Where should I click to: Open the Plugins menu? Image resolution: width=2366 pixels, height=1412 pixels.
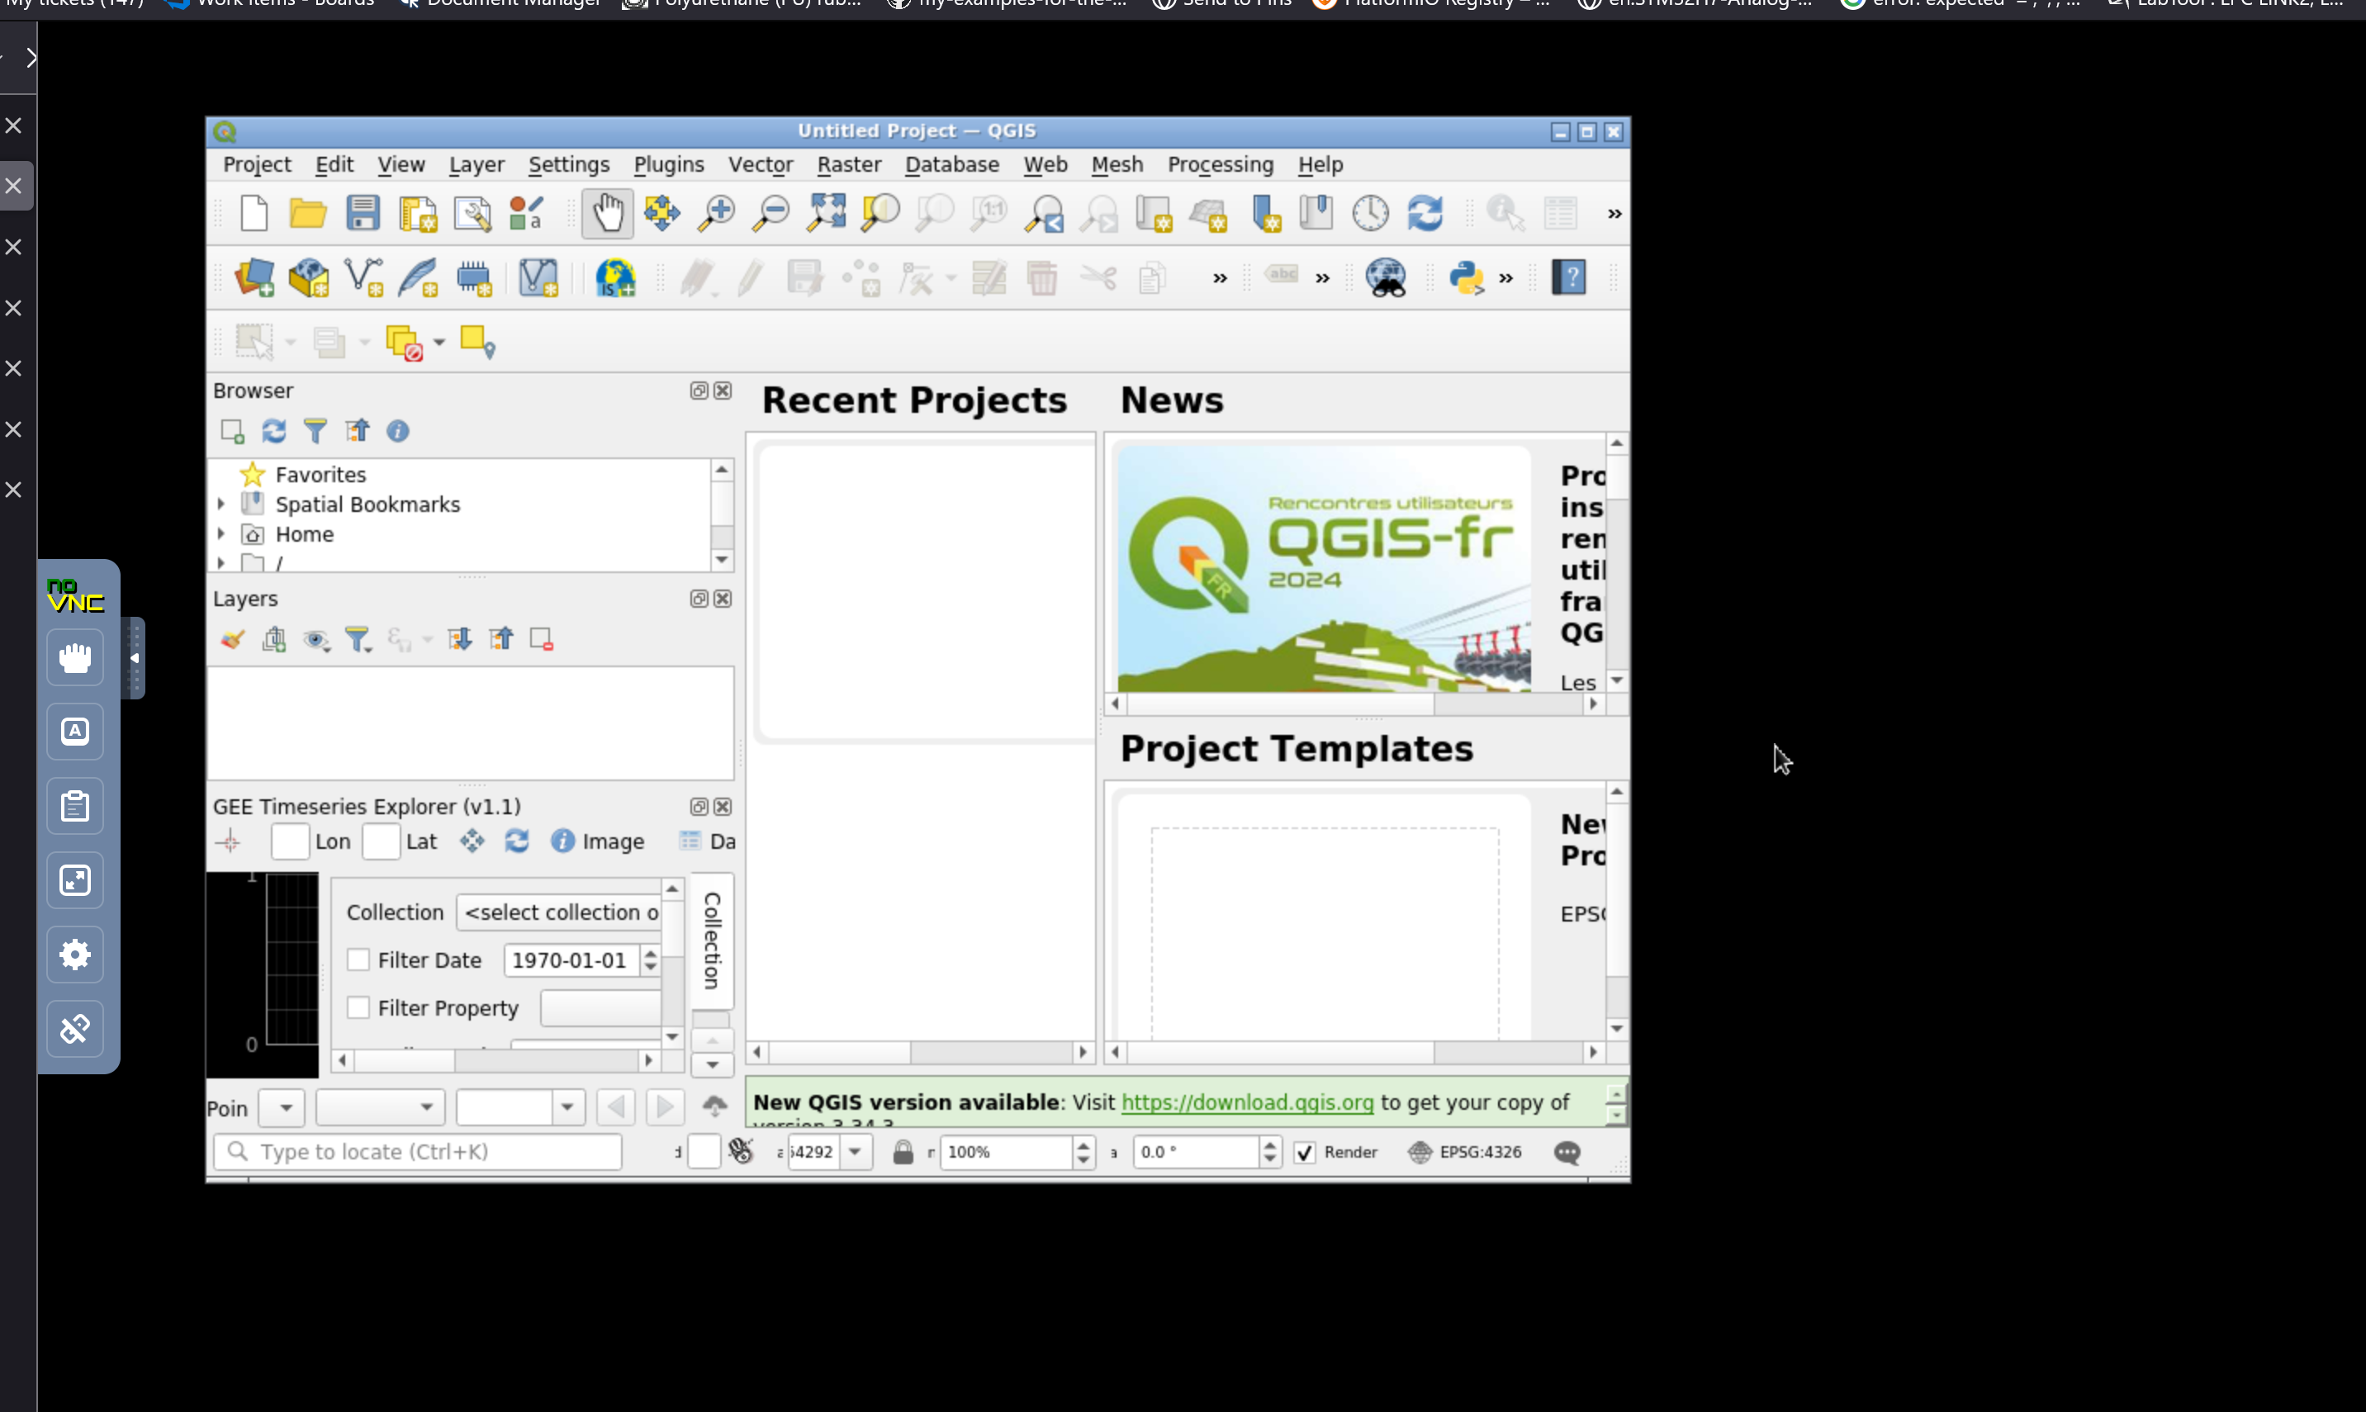point(668,164)
